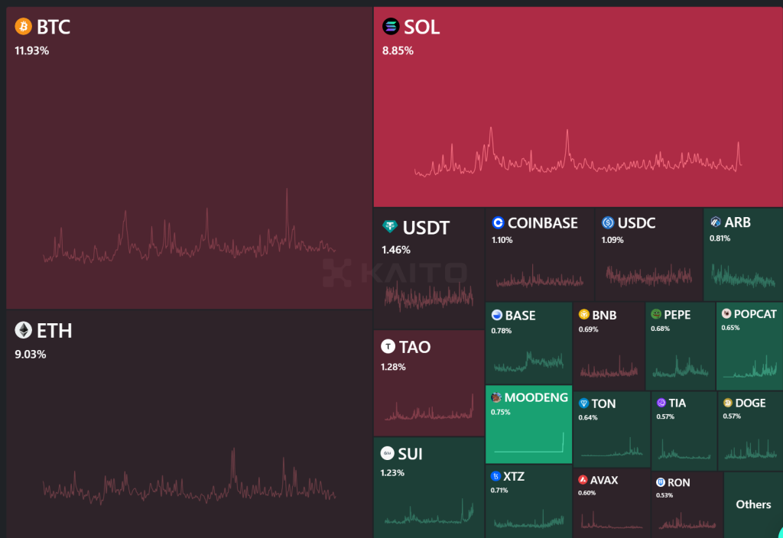Screen dimensions: 783x538
Task: Click the TAO token icon
Action: coord(388,347)
